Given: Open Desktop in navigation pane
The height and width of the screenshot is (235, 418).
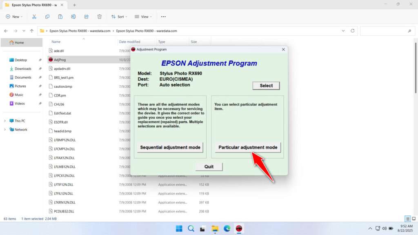Looking at the screenshot, I should pos(22,60).
